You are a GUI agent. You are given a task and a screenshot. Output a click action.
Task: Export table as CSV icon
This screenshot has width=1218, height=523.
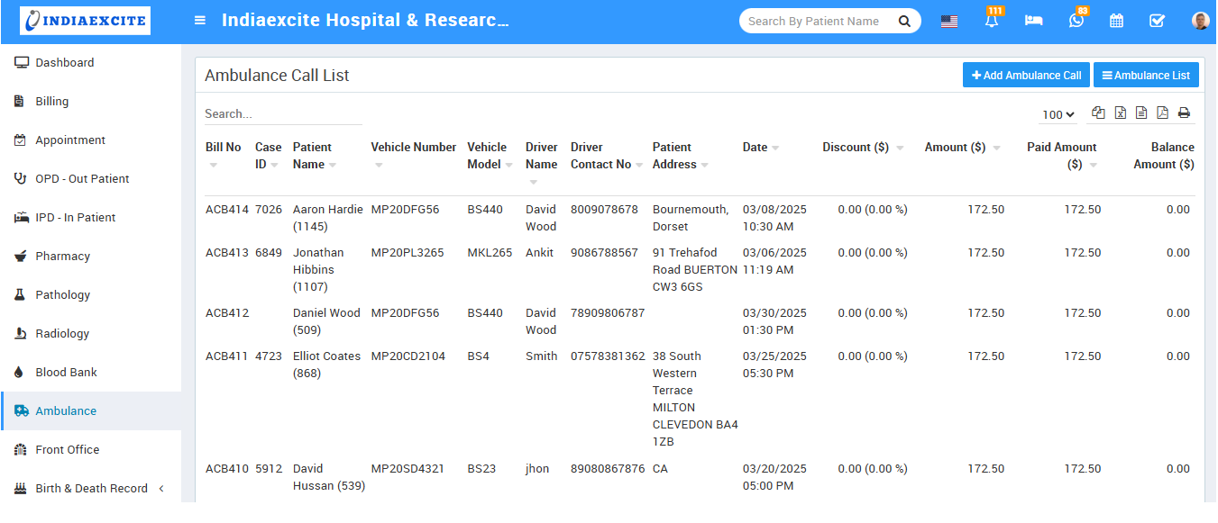[1141, 113]
